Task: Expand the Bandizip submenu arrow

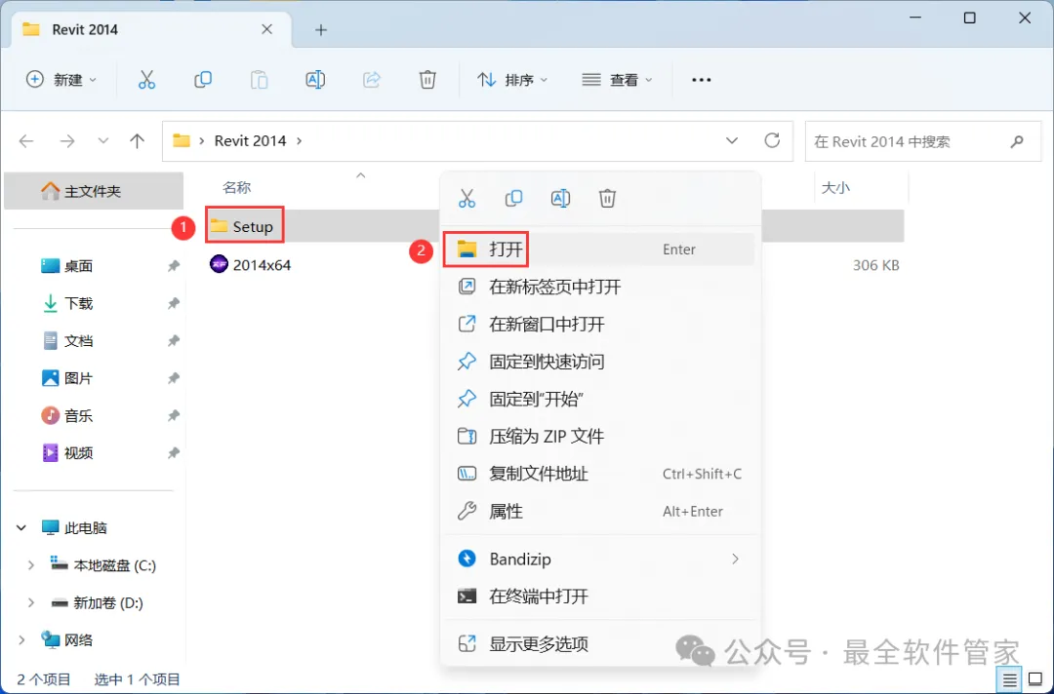Action: point(735,559)
